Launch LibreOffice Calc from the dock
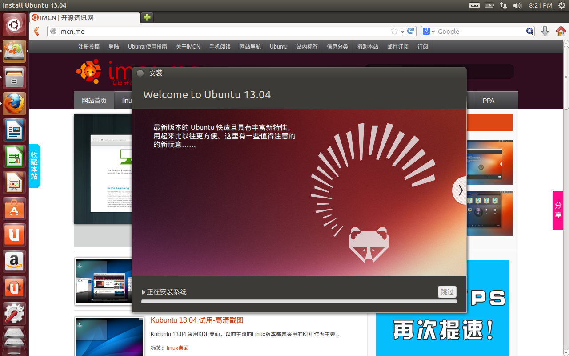Screen dimensions: 569x356 14,156
